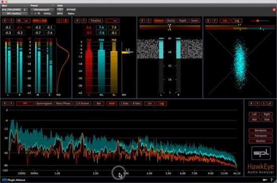The height and width of the screenshot is (183, 277).
Task: Click the key license icon
Action: coord(265,179)
